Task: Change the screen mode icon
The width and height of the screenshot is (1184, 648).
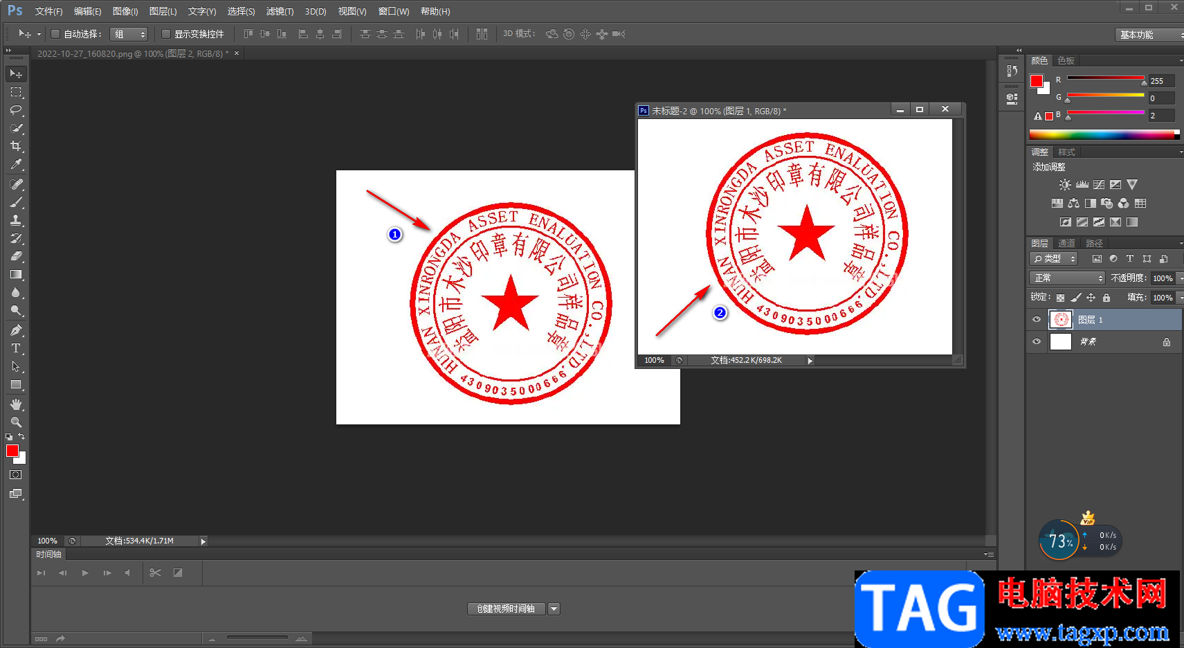Action: [16, 494]
